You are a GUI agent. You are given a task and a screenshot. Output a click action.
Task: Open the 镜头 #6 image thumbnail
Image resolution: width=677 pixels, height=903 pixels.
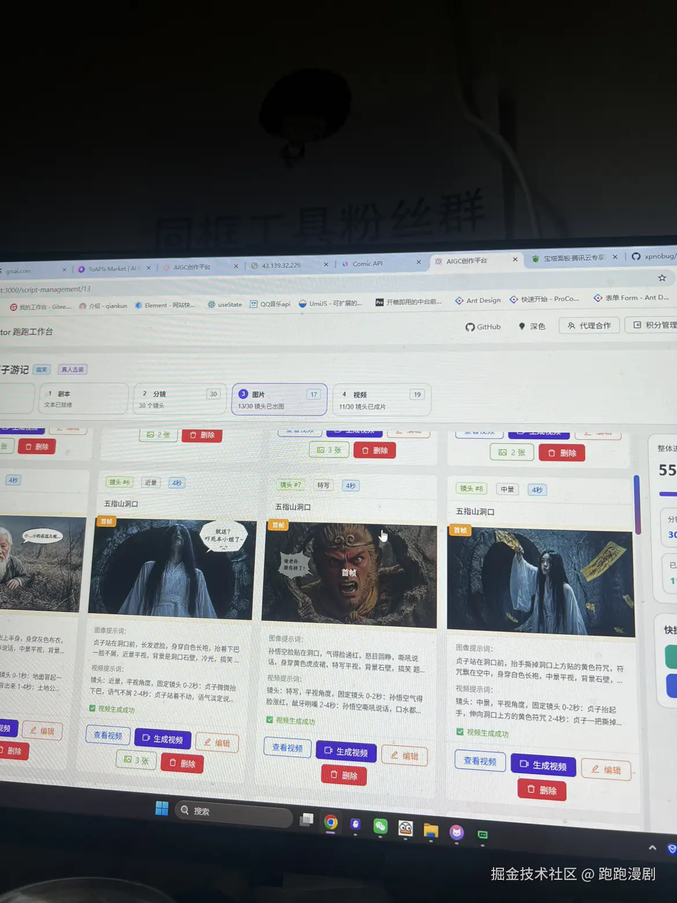coord(172,569)
